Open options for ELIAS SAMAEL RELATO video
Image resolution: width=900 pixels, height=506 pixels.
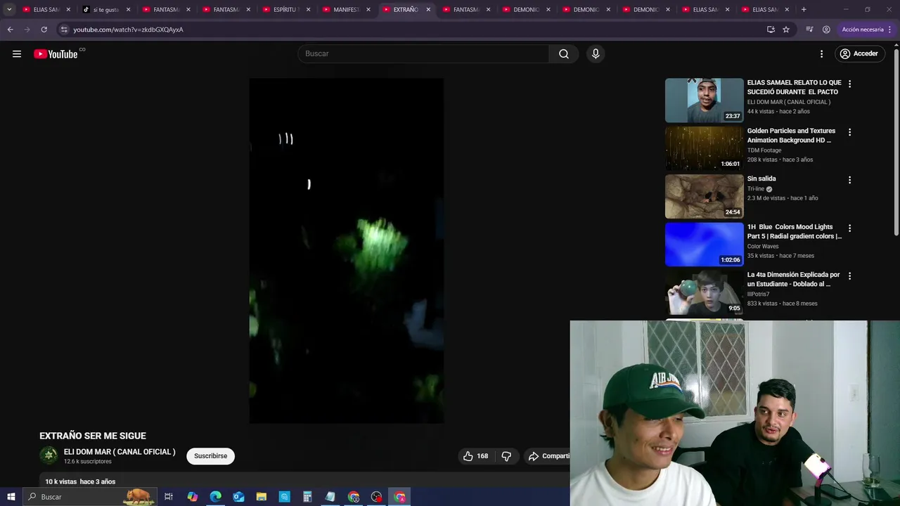tap(849, 84)
